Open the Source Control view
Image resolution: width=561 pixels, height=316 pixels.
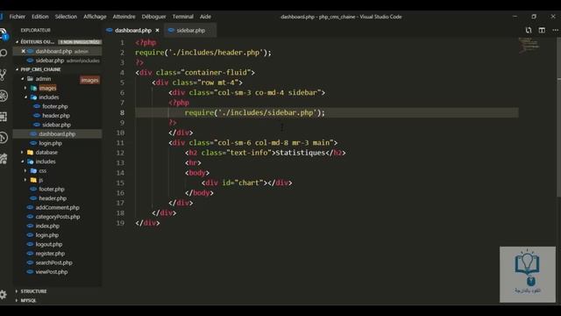[4, 75]
